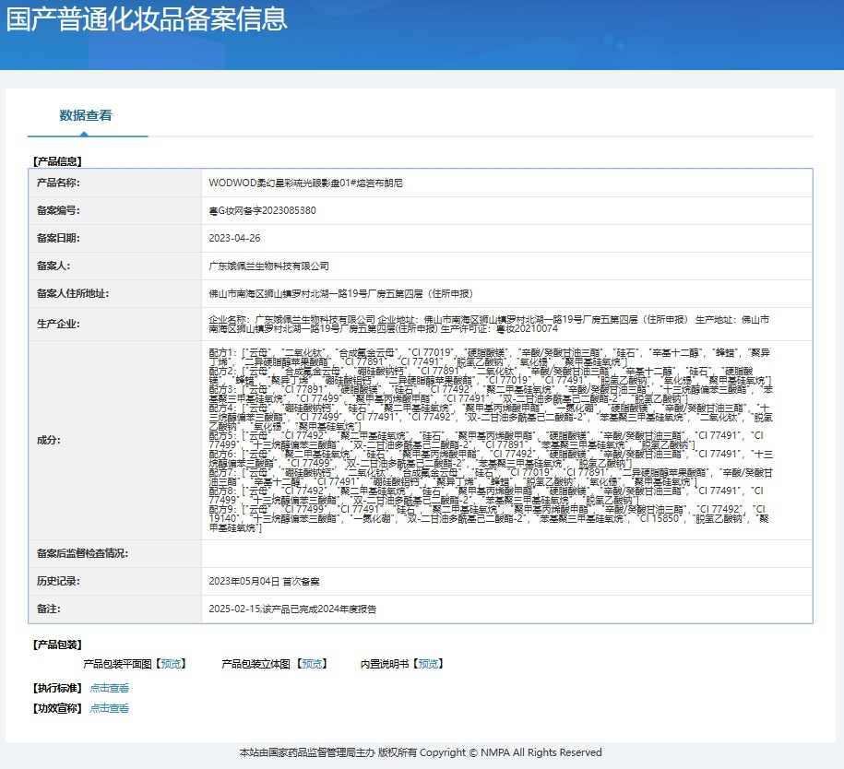Select remark 2025-02-15 annual report text
Screen dimensions: 844x769
(x=292, y=609)
